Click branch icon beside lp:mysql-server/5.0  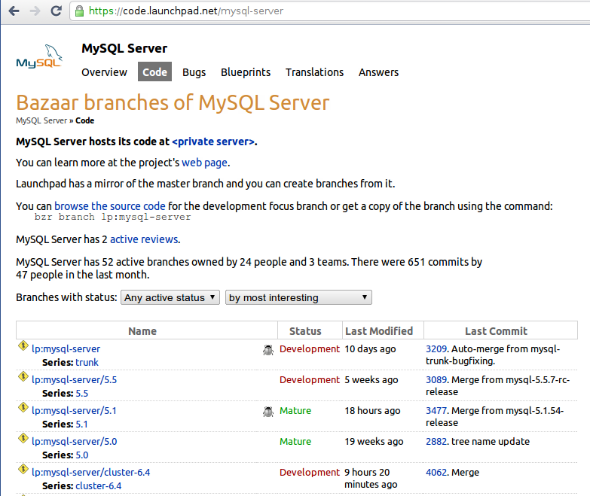pyautogui.click(x=23, y=438)
